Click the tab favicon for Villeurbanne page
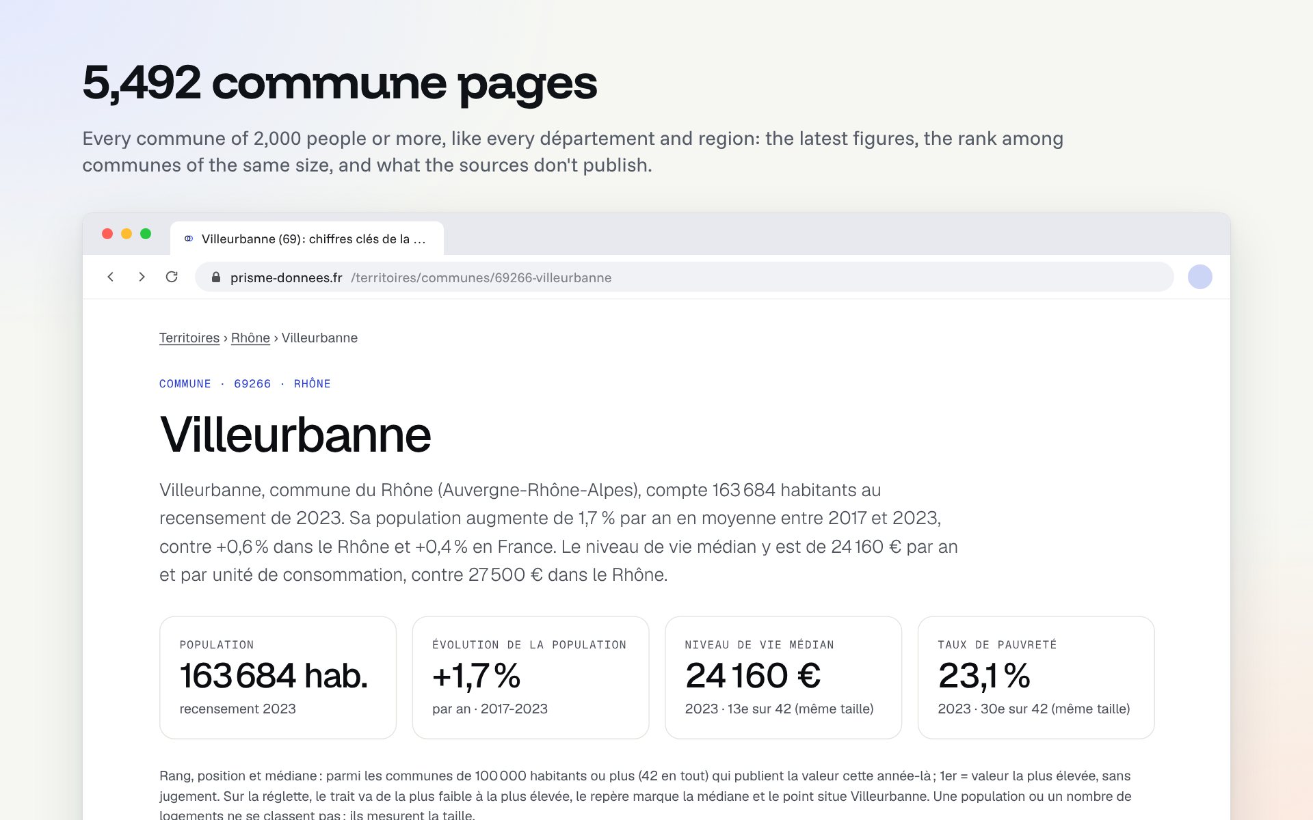 click(189, 238)
